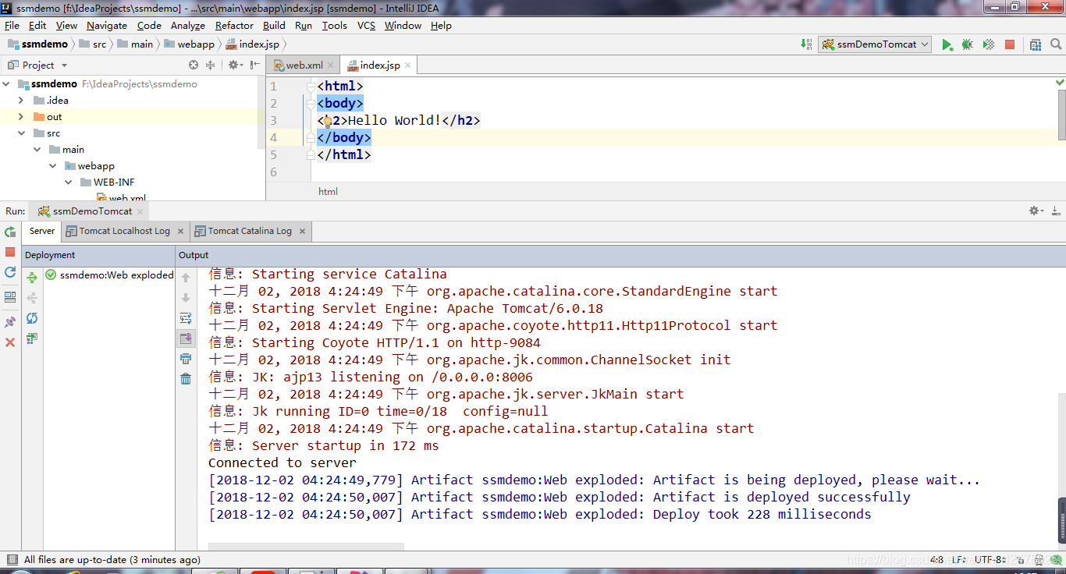
Task: Collapse the WEB-INF folder node
Action: point(69,182)
